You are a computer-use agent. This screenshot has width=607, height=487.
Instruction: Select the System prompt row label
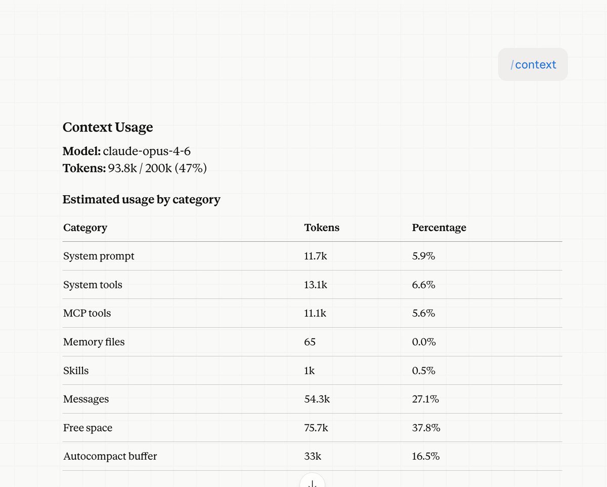99,256
